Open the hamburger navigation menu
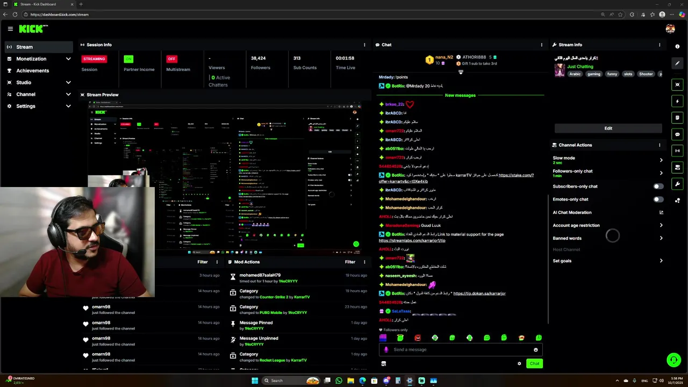 click(10, 29)
